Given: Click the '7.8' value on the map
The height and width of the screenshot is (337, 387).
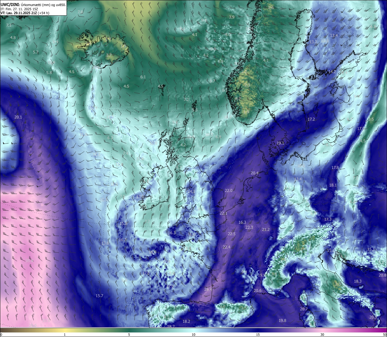Looking at the screenshot, I should tap(80, 12).
